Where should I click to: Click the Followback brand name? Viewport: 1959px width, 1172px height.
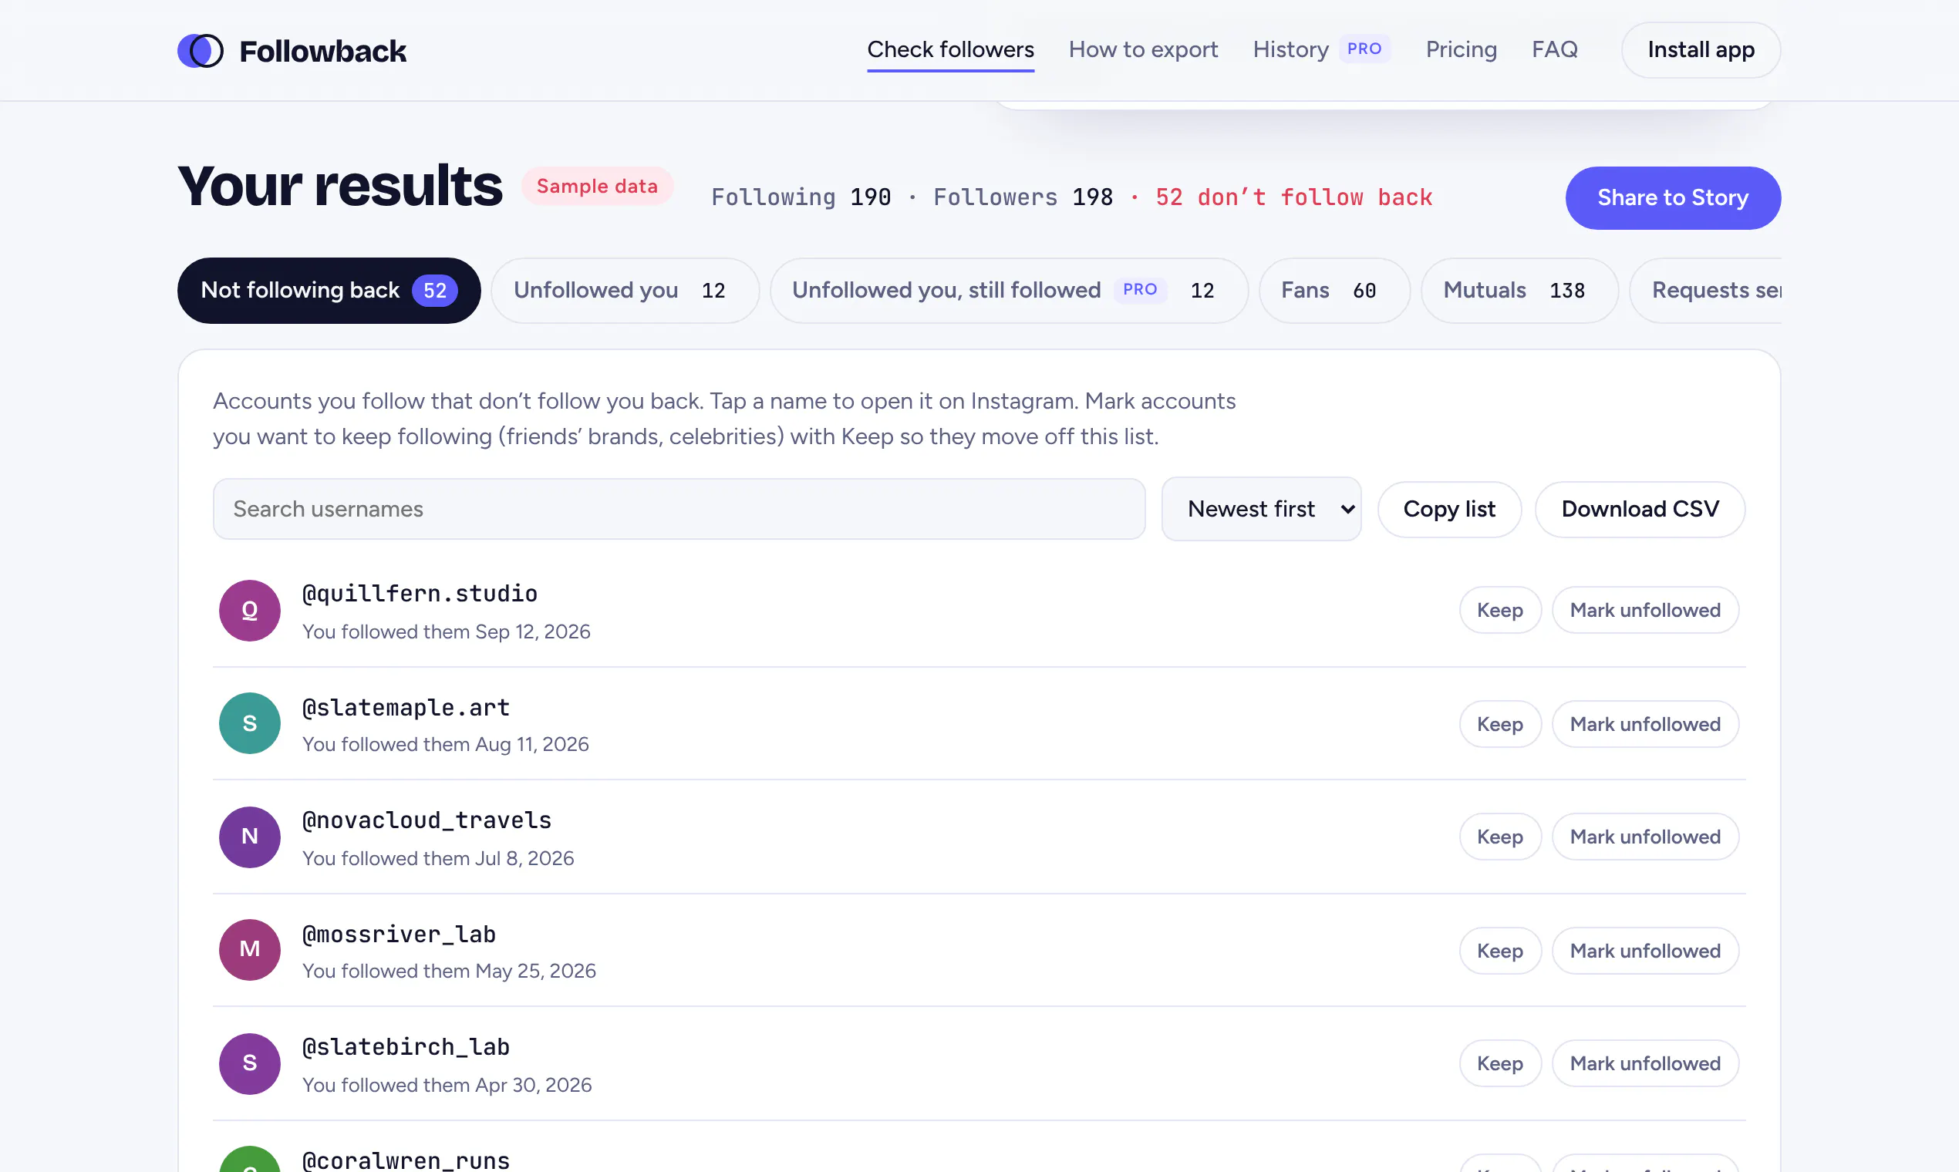322,51
